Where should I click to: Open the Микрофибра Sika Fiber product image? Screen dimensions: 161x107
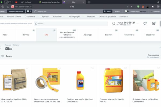coord(15,80)
